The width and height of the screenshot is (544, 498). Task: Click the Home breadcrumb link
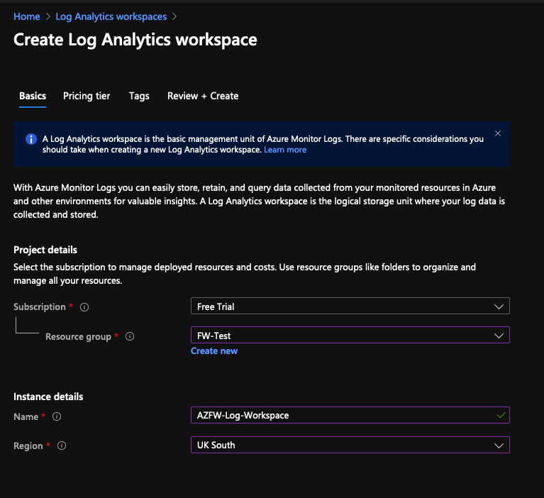(x=27, y=16)
